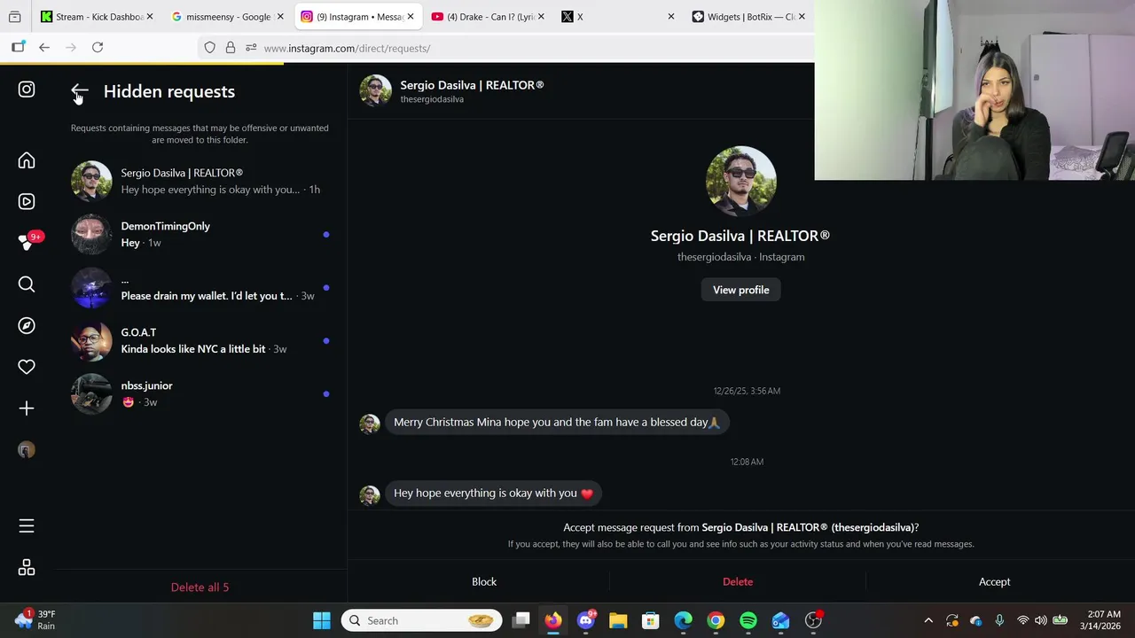Click large Sergio Dasilva profile picture
1135x638 pixels.
tap(740, 181)
